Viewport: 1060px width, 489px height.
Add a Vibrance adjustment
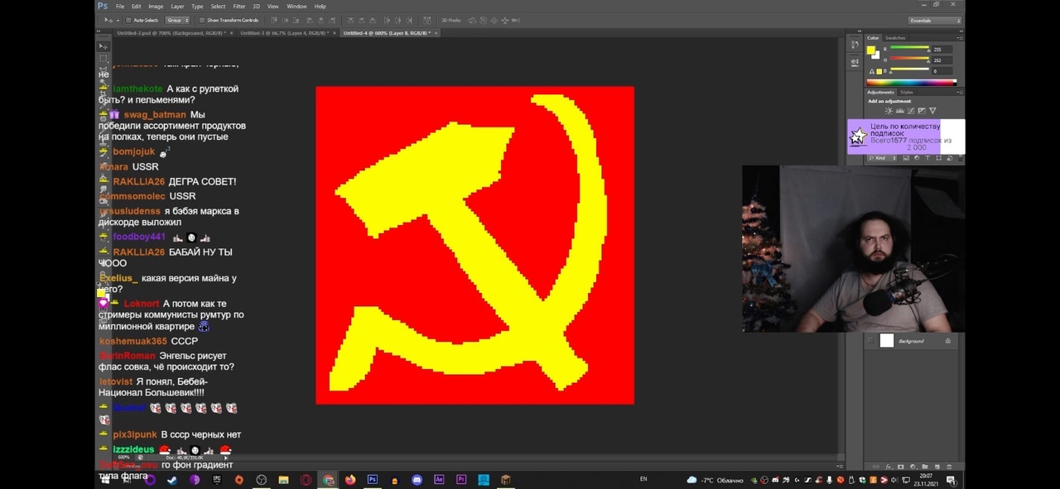click(932, 111)
